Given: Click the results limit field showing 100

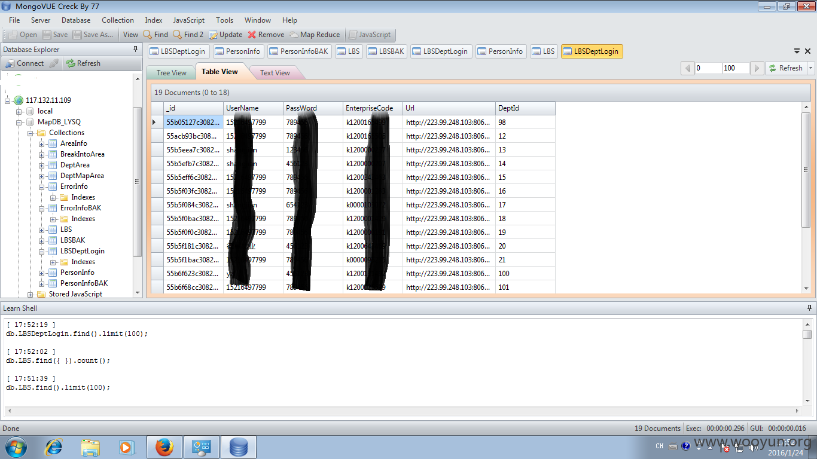Looking at the screenshot, I should coord(736,68).
